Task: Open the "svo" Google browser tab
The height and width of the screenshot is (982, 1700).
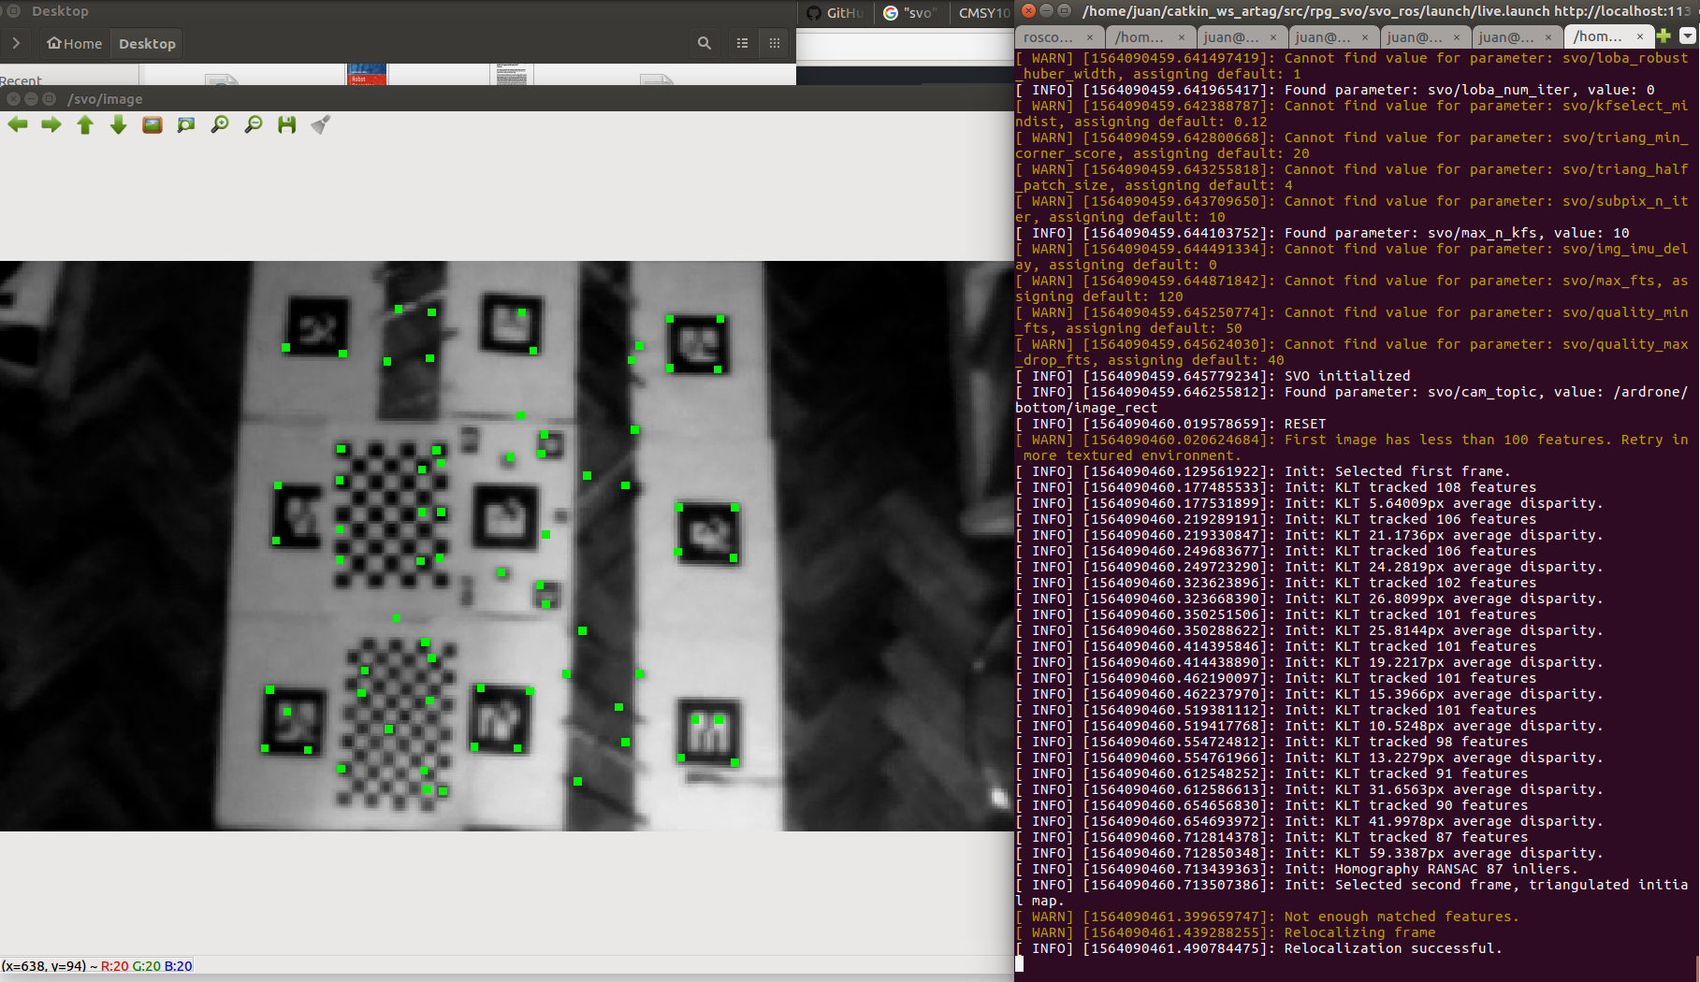Action: 910,13
